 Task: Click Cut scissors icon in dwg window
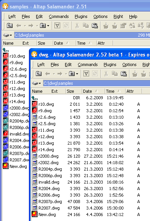106,74
